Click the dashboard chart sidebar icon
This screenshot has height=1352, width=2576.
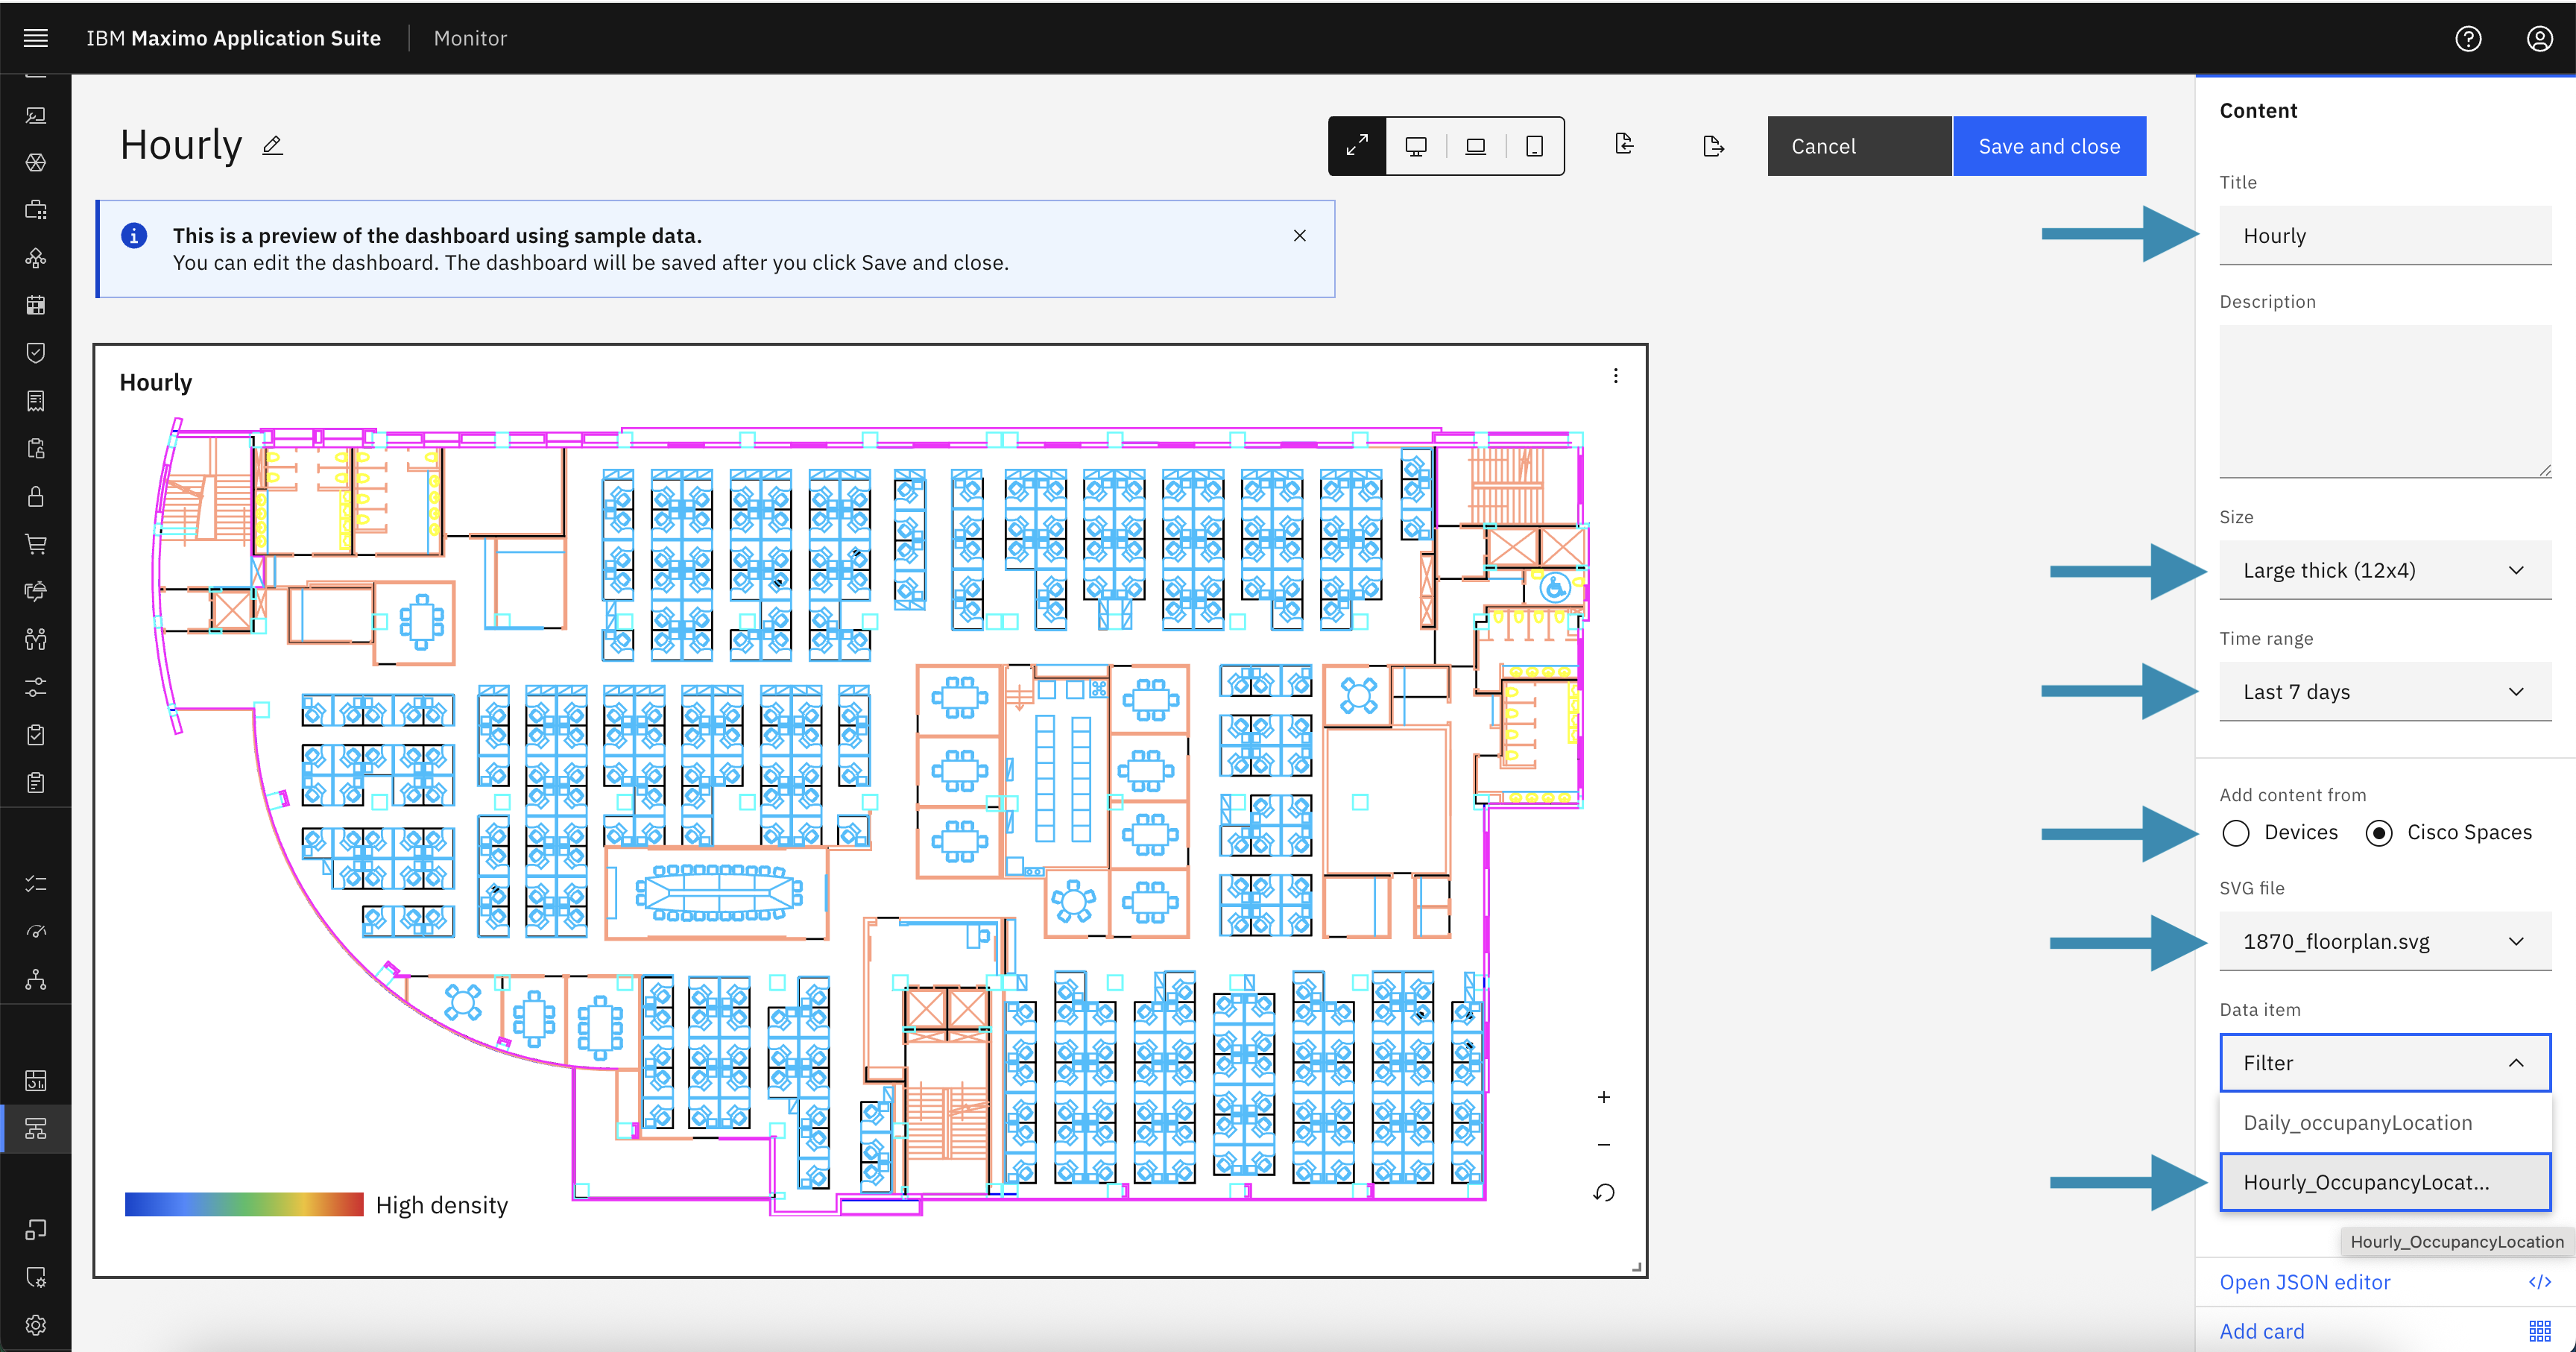tap(36, 1081)
